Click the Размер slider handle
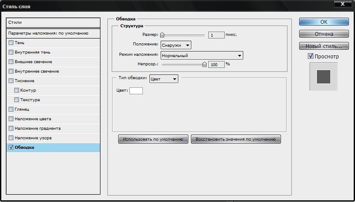Viewport: 355px width, 202px height. [162, 35]
